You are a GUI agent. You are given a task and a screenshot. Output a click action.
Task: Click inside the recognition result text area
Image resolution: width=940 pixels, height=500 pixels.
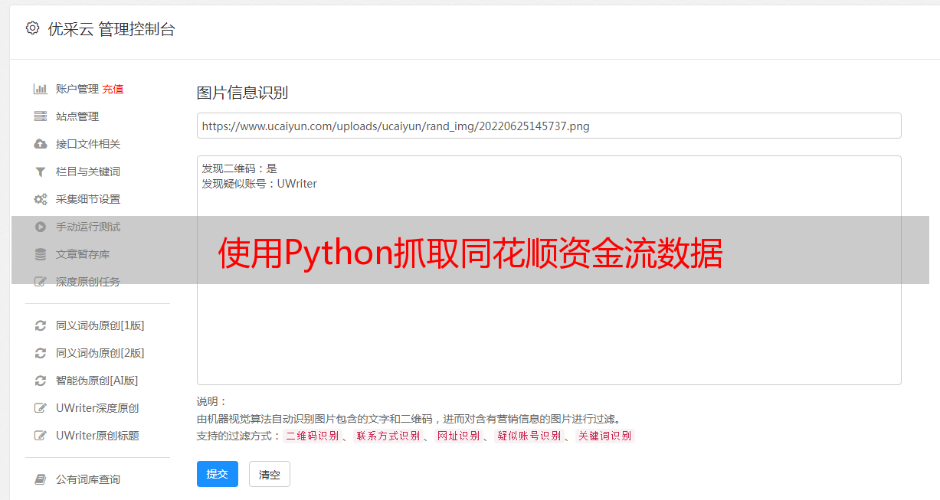tap(549, 270)
